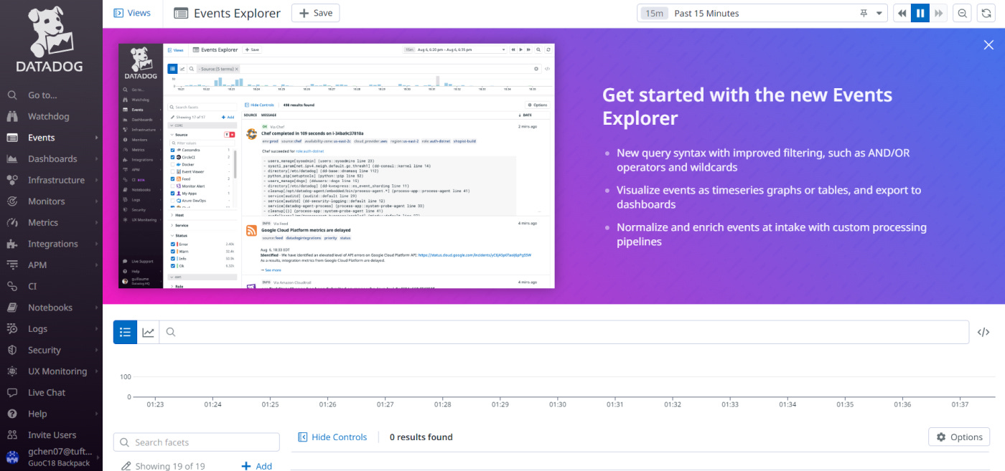Open Live Chat from the sidebar
This screenshot has width=1005, height=471.
[x=45, y=392]
